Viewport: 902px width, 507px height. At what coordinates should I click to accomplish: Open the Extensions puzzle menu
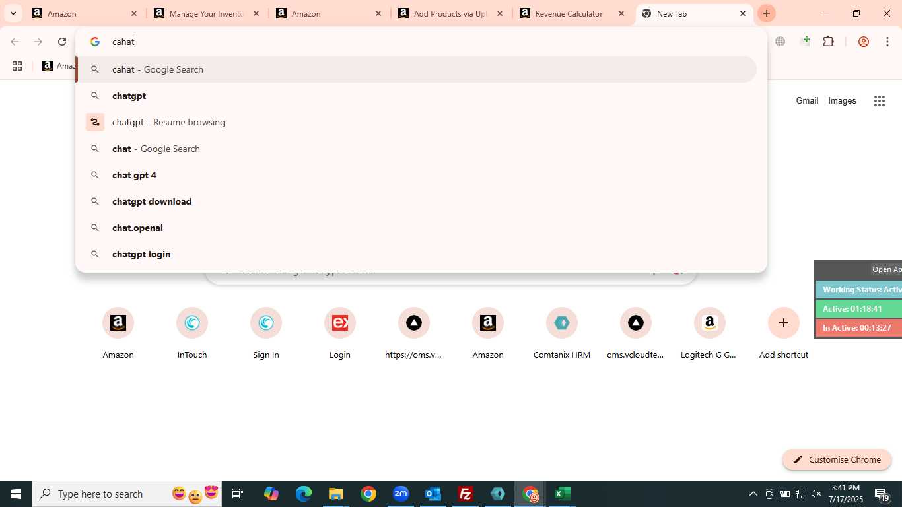[x=829, y=42]
